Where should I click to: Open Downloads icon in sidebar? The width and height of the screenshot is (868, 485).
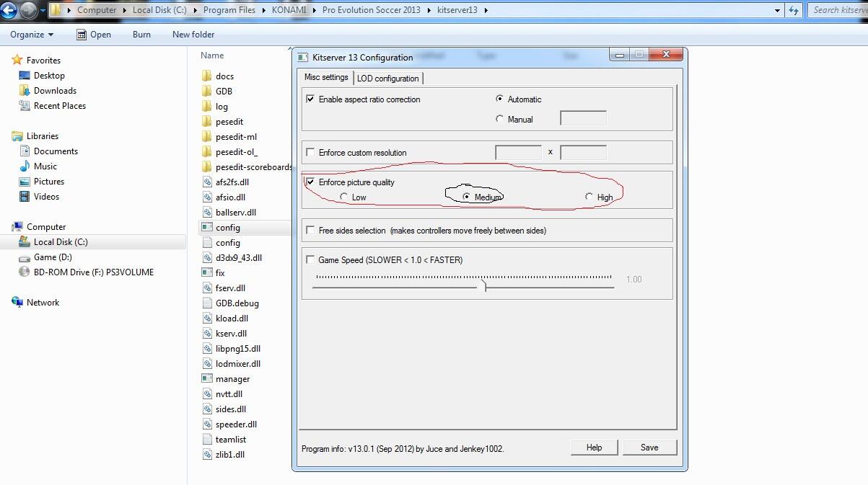click(x=25, y=90)
